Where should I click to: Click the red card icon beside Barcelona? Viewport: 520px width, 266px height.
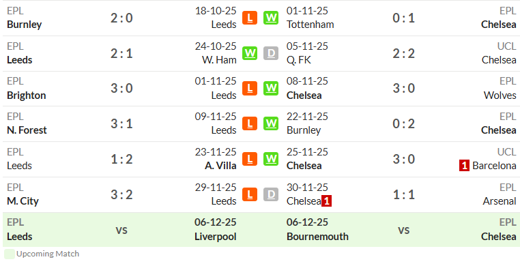click(464, 166)
